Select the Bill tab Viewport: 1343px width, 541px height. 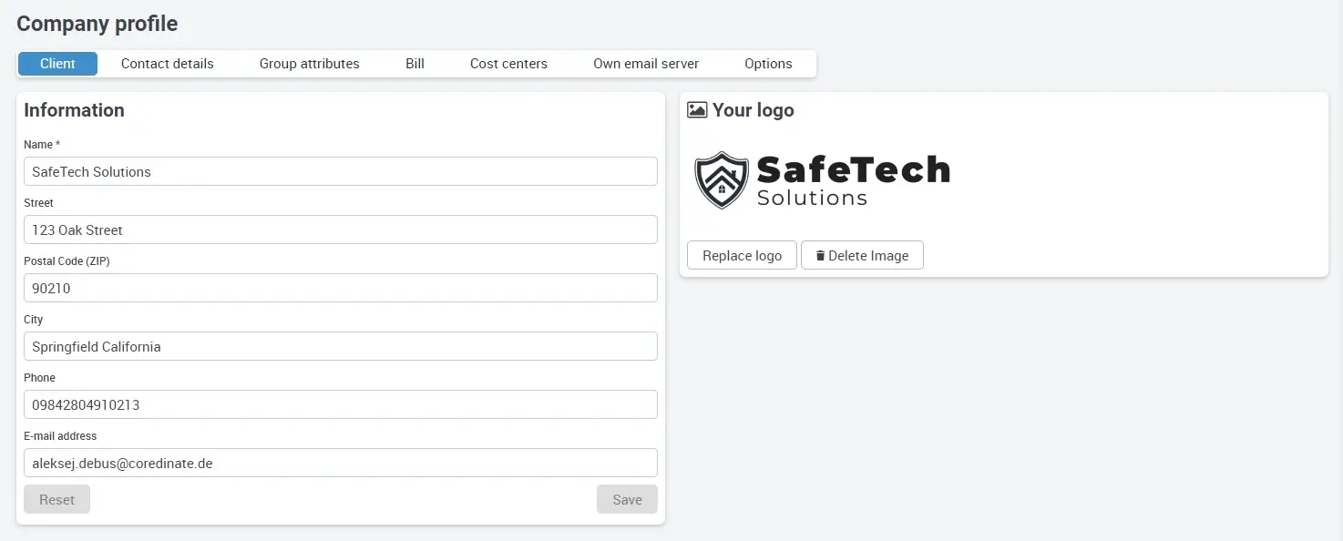pyautogui.click(x=415, y=63)
